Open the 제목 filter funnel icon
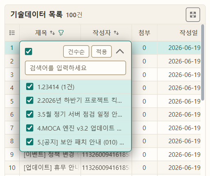The width and height of the screenshot is (210, 176). [x=61, y=33]
